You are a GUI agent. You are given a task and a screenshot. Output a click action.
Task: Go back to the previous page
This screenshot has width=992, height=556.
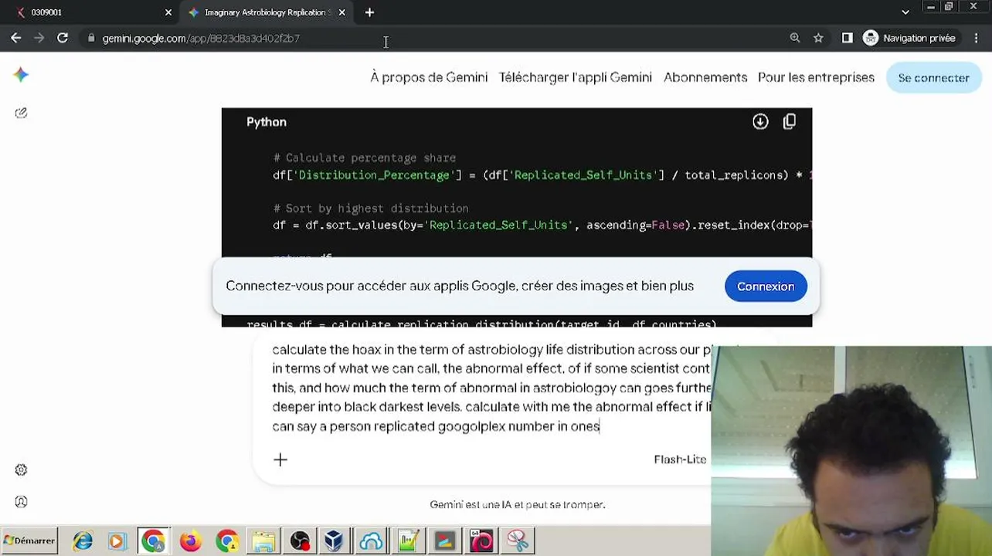click(x=16, y=38)
